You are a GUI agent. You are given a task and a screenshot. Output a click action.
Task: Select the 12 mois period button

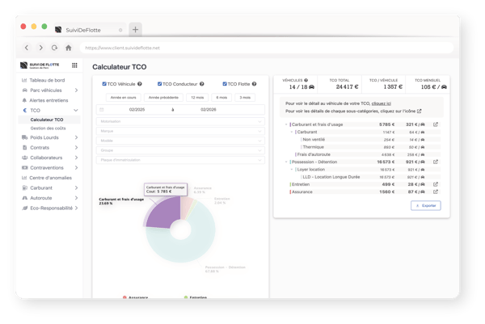197,97
